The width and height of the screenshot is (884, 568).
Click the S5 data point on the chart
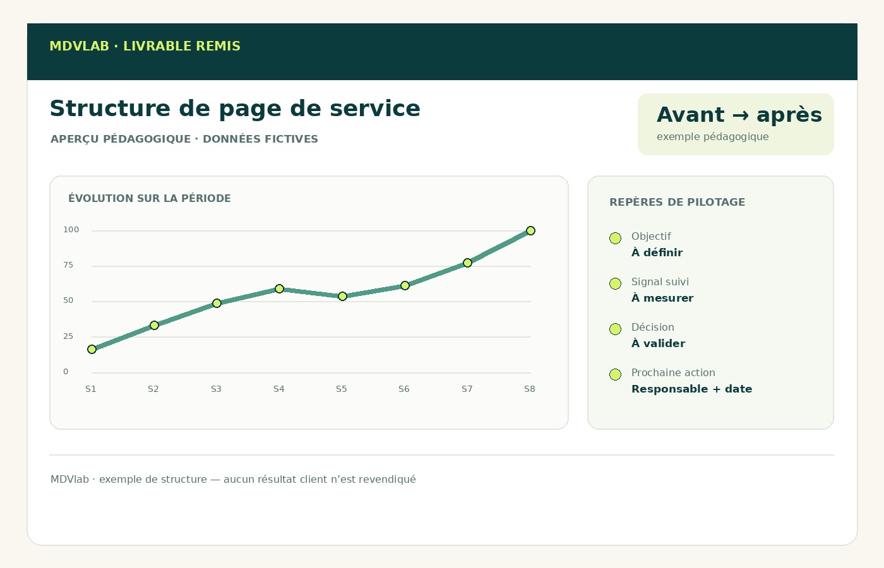[342, 296]
